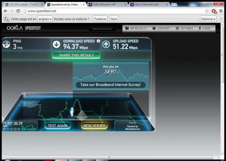Close the cookies tab
Image resolution: width=226 pixels, height=161 pixels.
coord(42,5)
